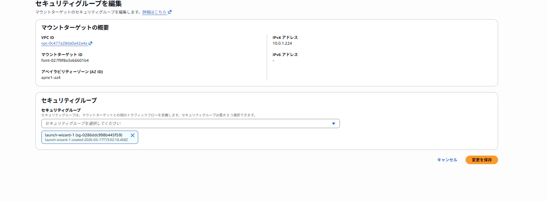
Task: Click the セキュリティグループを編集 page title
Action: click(79, 4)
